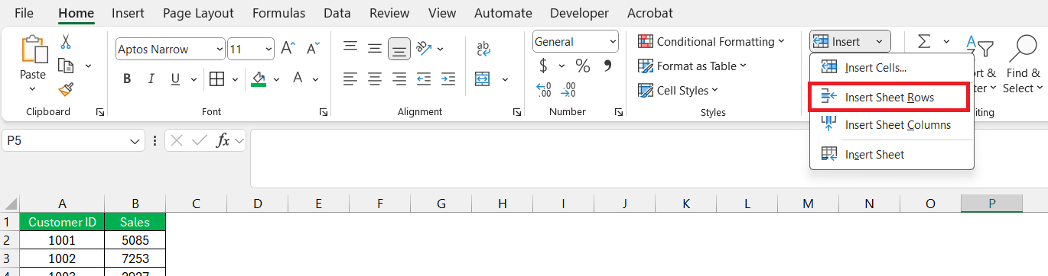Apply Comma Style format
This screenshot has width=1048, height=276.
tap(608, 66)
